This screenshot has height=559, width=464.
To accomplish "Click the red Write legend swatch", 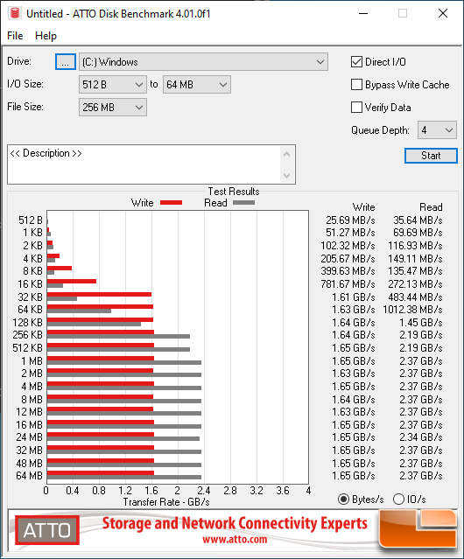I will (172, 202).
